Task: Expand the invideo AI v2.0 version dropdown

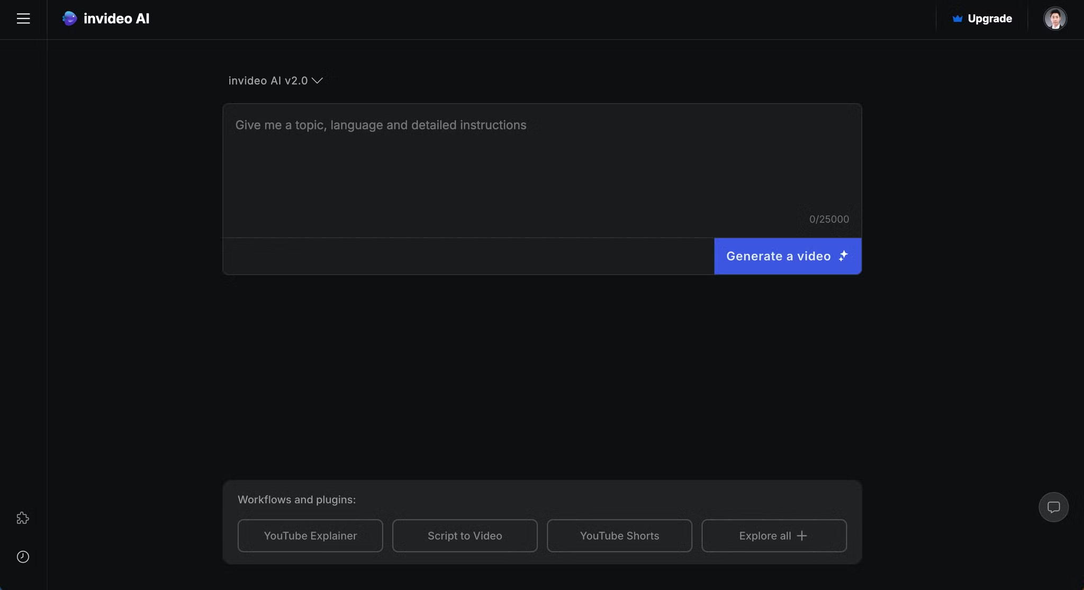Action: point(275,80)
